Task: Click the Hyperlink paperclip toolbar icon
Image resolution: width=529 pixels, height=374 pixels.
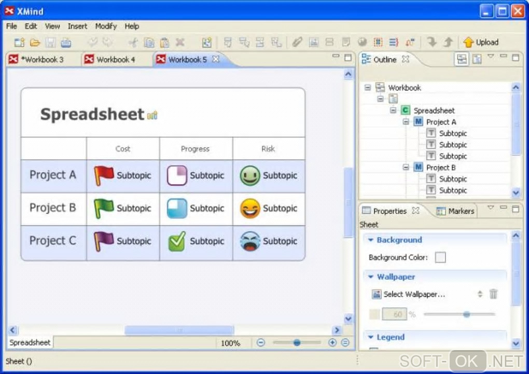Action: (297, 42)
